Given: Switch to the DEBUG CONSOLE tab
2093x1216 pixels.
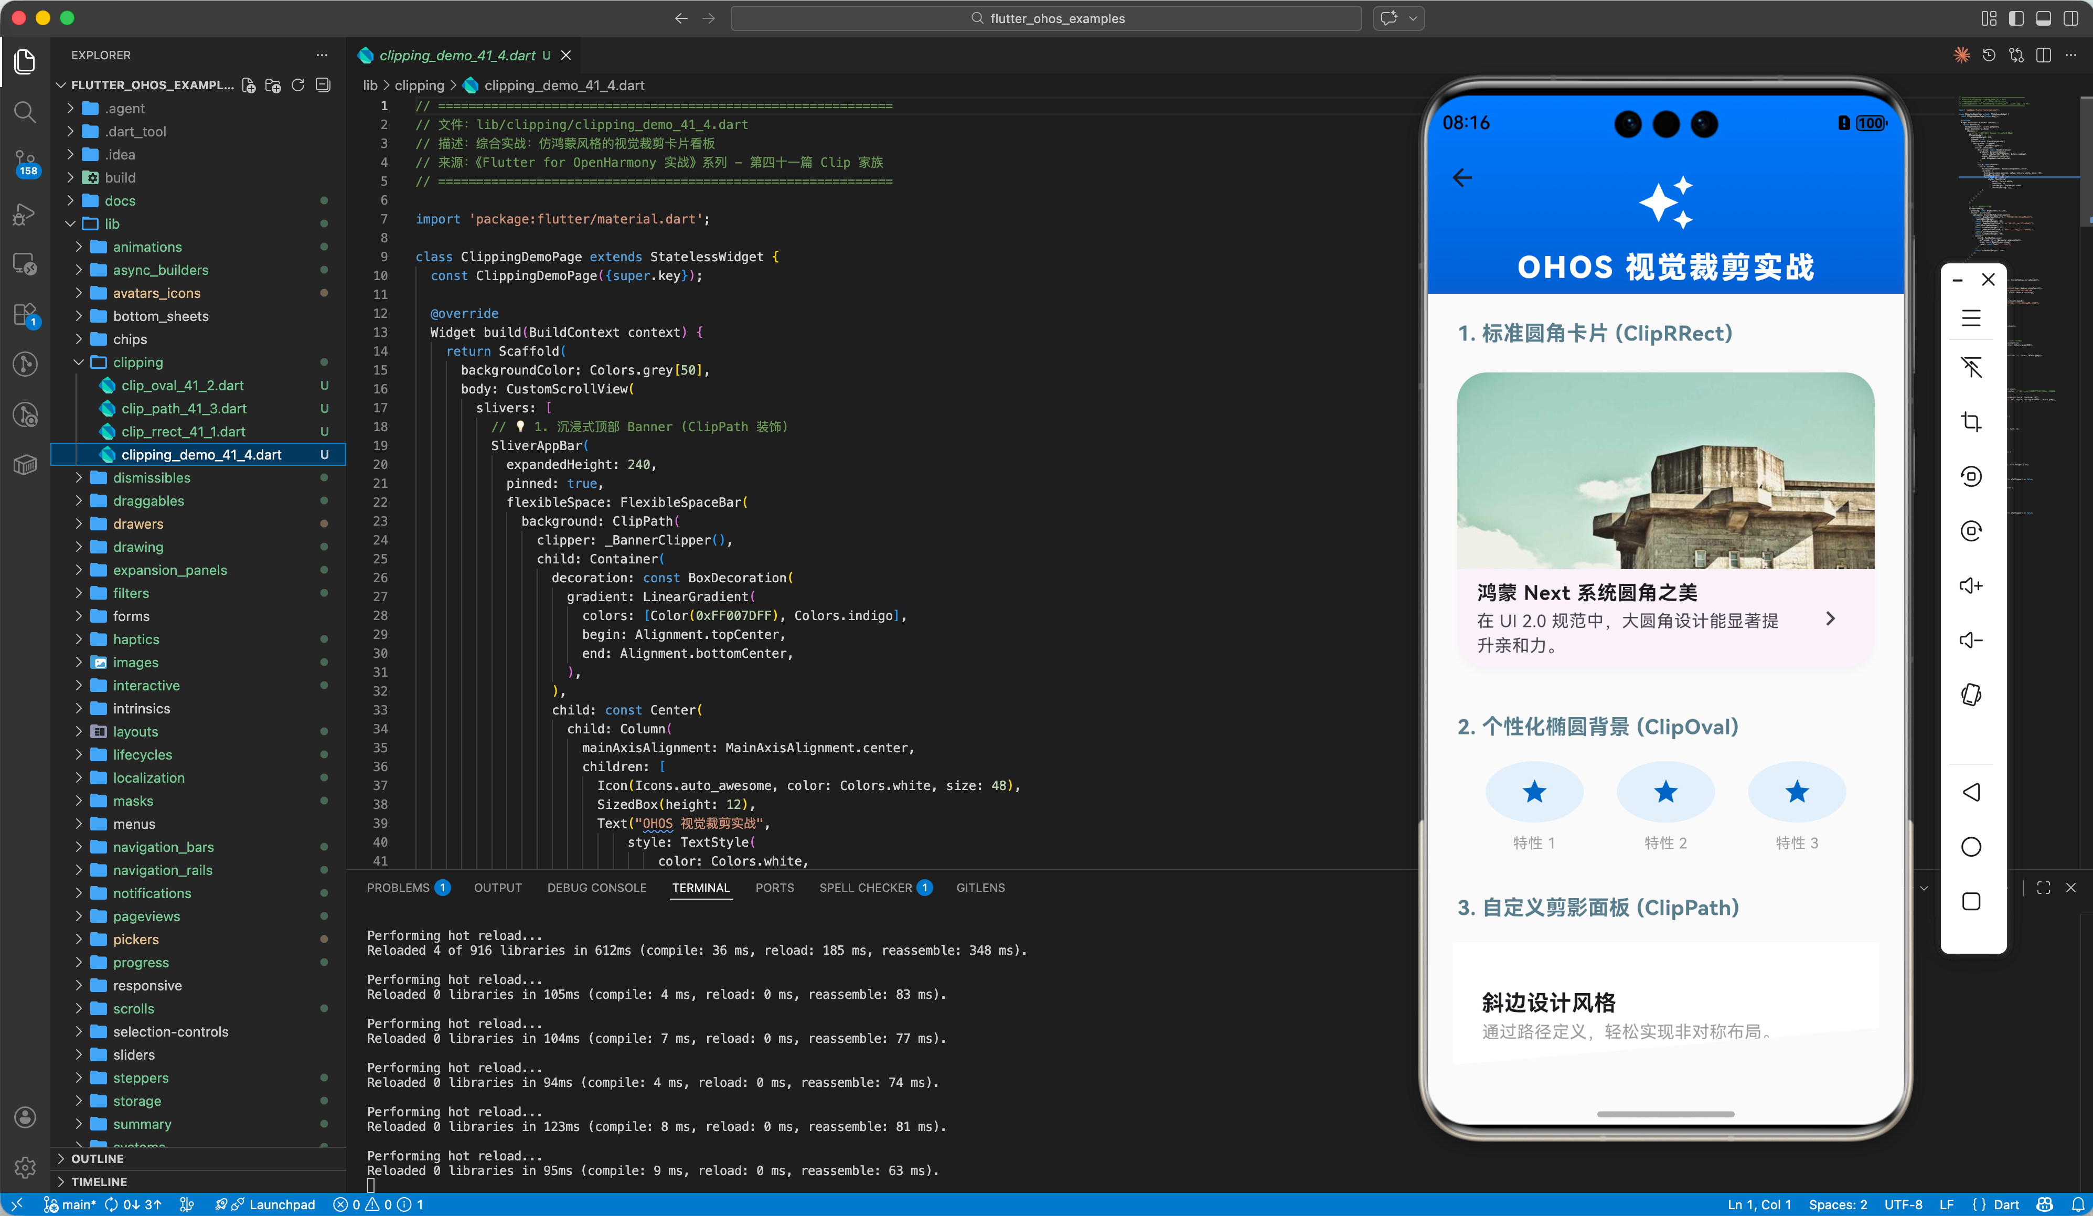Looking at the screenshot, I should [596, 887].
